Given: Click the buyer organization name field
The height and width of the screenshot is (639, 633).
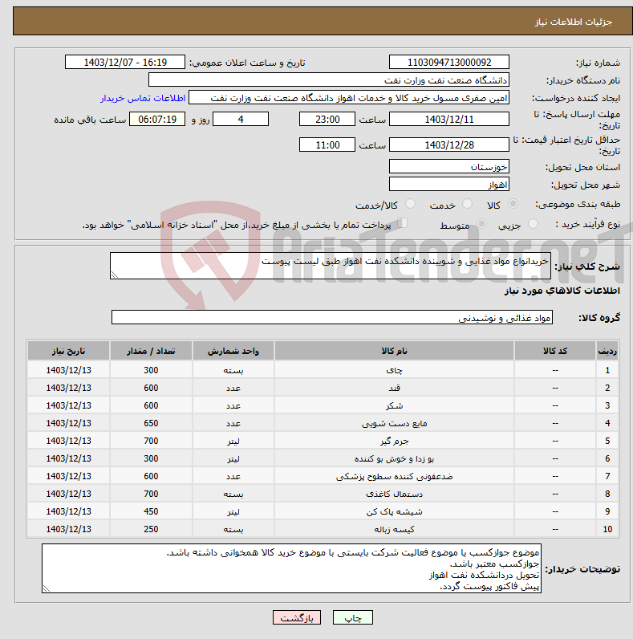Looking at the screenshot, I should pyautogui.click(x=329, y=80).
